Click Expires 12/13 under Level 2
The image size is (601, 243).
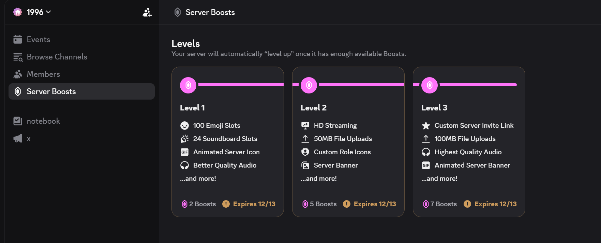(x=375, y=204)
